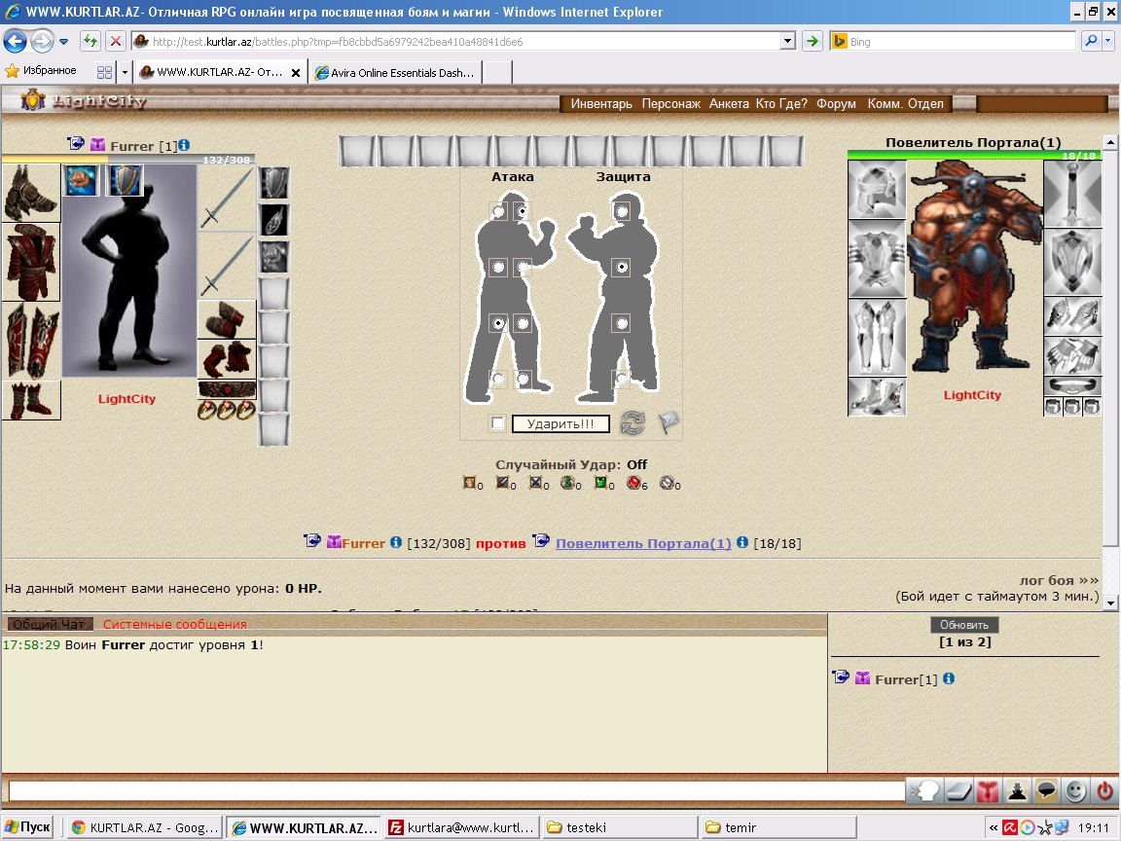Viewport: 1121px width, 841px height.
Task: Click the red moth icon in chat toolbar
Action: pyautogui.click(x=988, y=790)
